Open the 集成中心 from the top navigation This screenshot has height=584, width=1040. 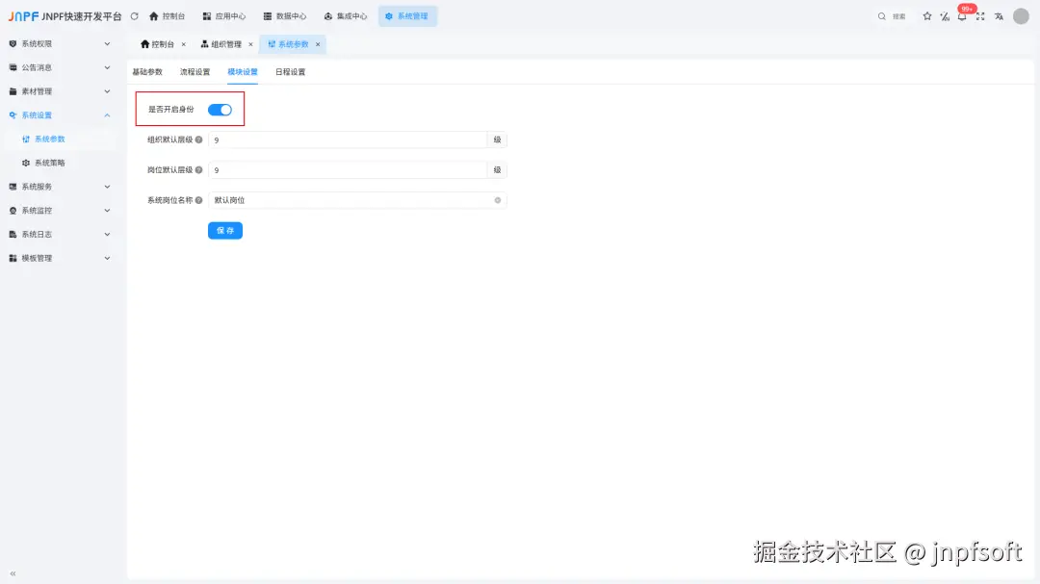point(351,15)
